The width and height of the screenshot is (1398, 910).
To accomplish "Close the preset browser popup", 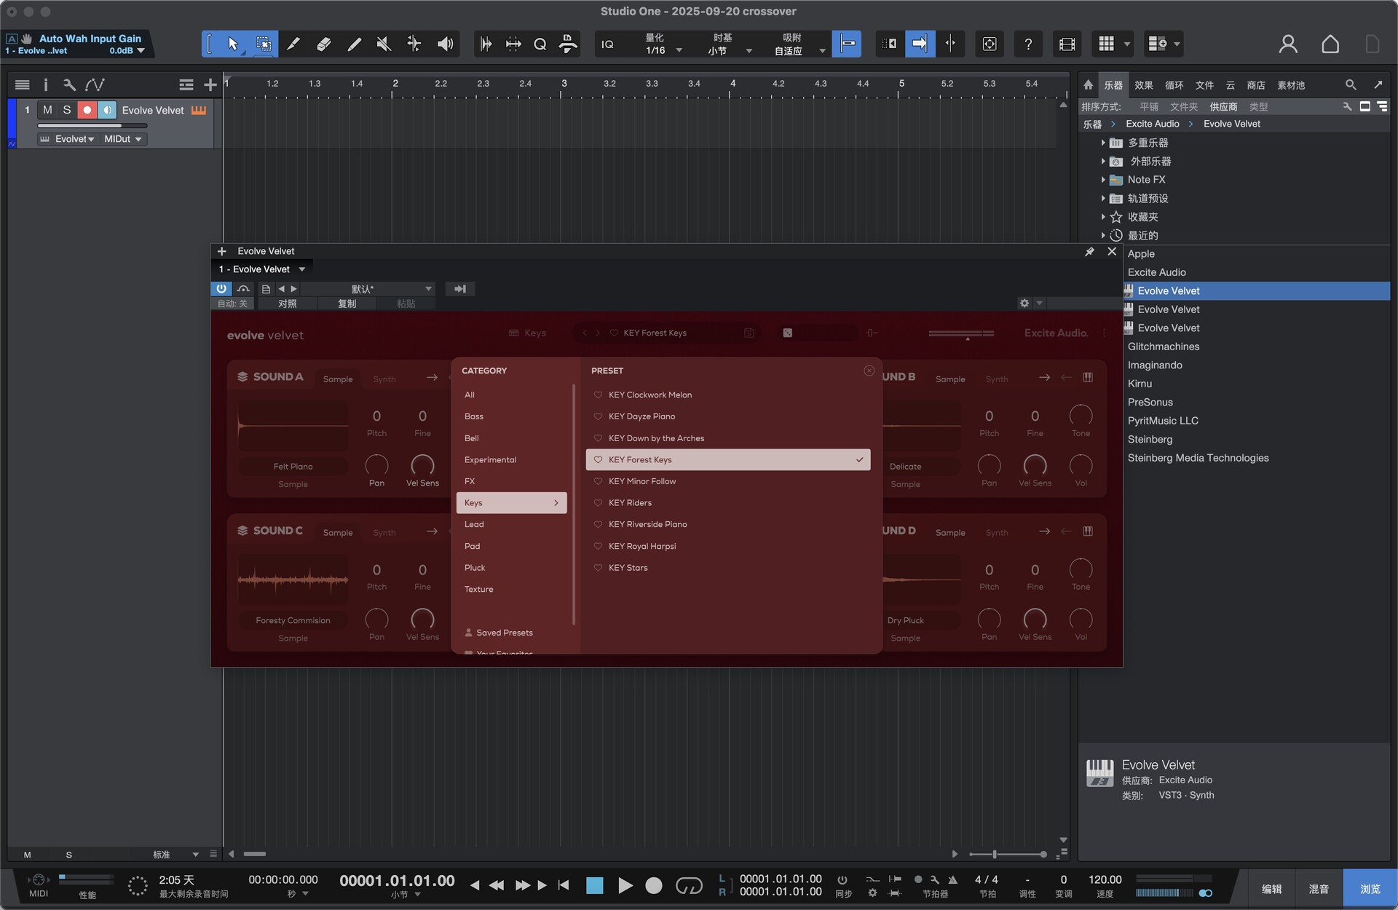I will [869, 371].
